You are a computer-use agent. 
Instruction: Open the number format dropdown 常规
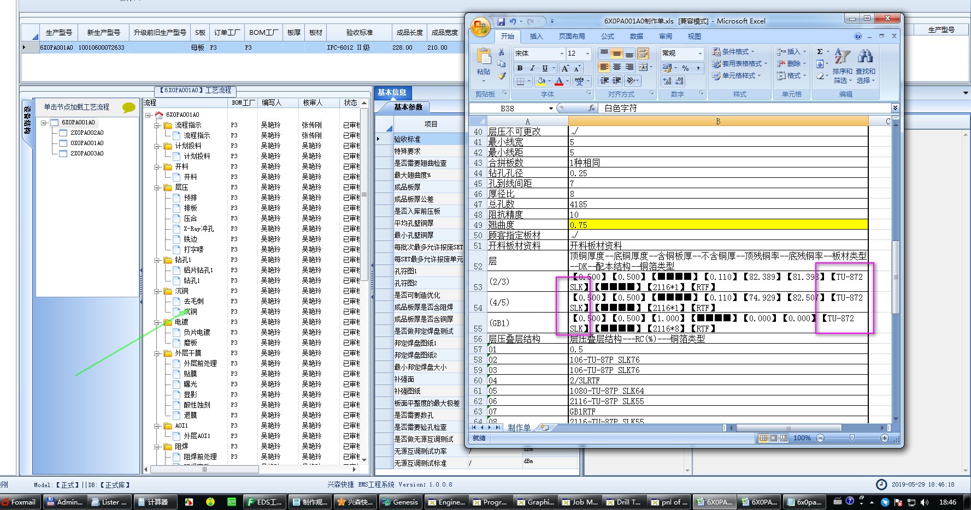pos(700,53)
